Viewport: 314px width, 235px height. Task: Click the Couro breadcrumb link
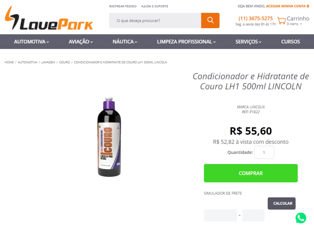pyautogui.click(x=64, y=62)
